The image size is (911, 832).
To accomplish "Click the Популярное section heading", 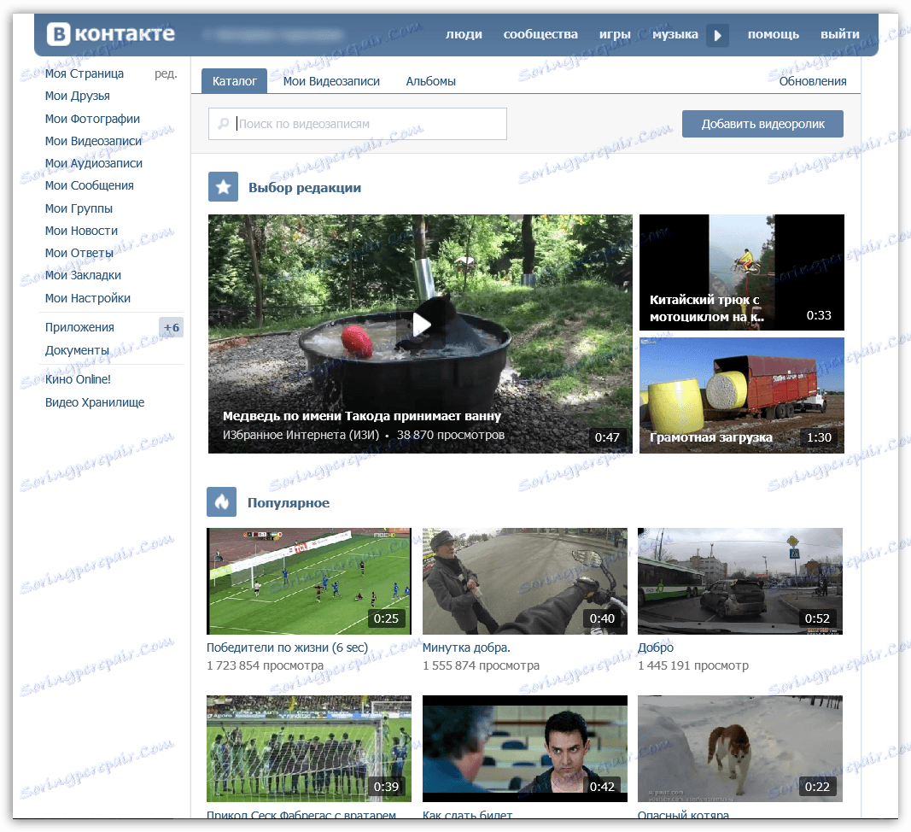I will point(289,503).
